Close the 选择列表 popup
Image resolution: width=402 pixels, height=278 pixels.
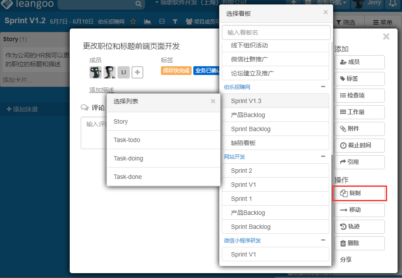pos(213,101)
